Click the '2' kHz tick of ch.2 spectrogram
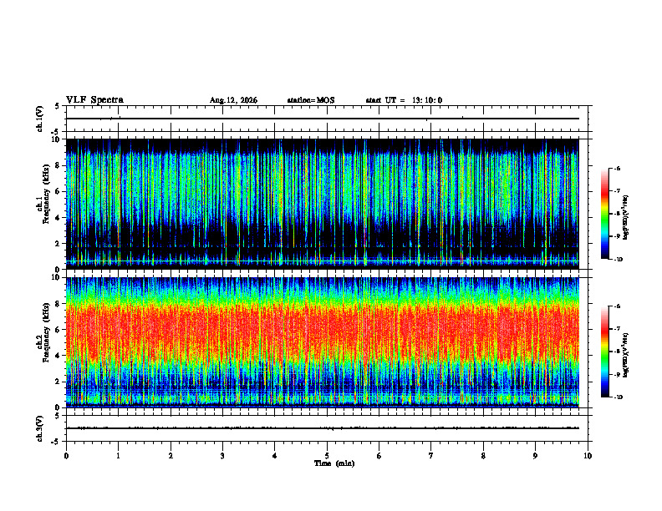Image resolution: width=662 pixels, height=511 pixels. (58, 382)
